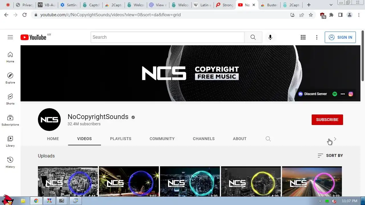Click the next-tabs chevron arrow
This screenshot has width=365, height=205.
point(335,139)
